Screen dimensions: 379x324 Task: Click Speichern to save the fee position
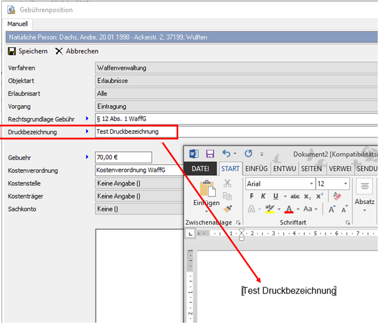click(28, 52)
